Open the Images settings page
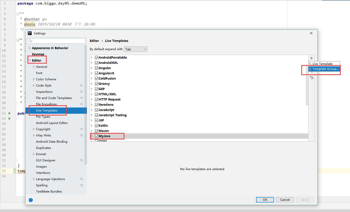This screenshot has height=212, width=350. [x=41, y=167]
